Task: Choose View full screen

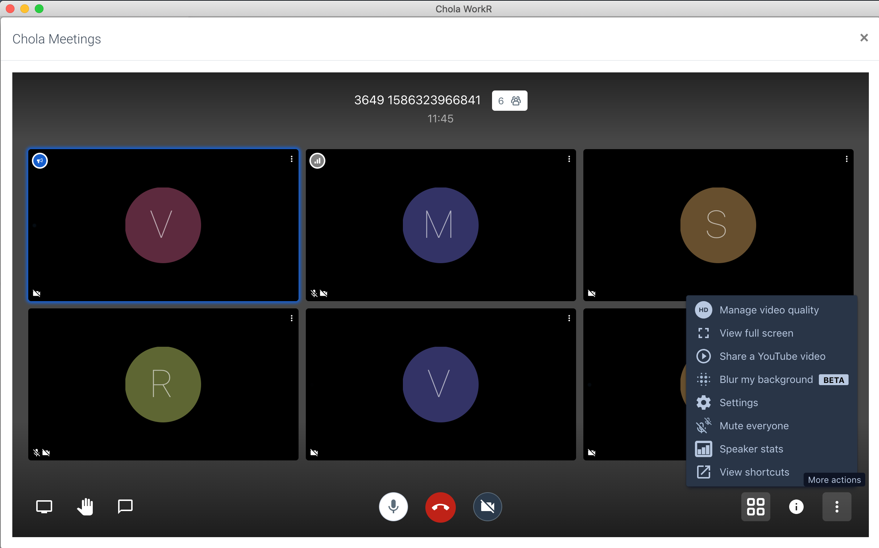Action: tap(771, 333)
